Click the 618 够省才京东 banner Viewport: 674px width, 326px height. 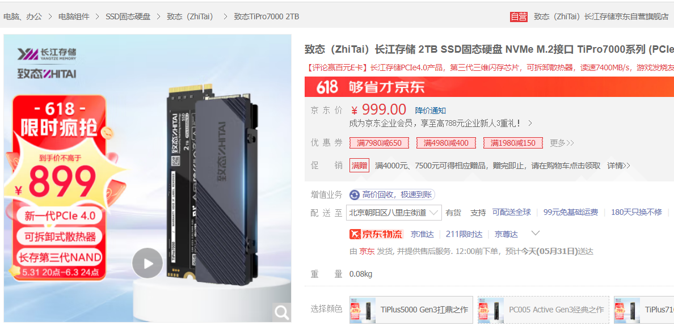[x=489, y=87]
